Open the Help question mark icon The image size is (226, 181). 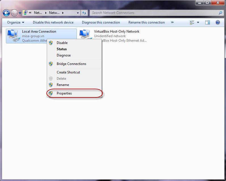pos(218,22)
